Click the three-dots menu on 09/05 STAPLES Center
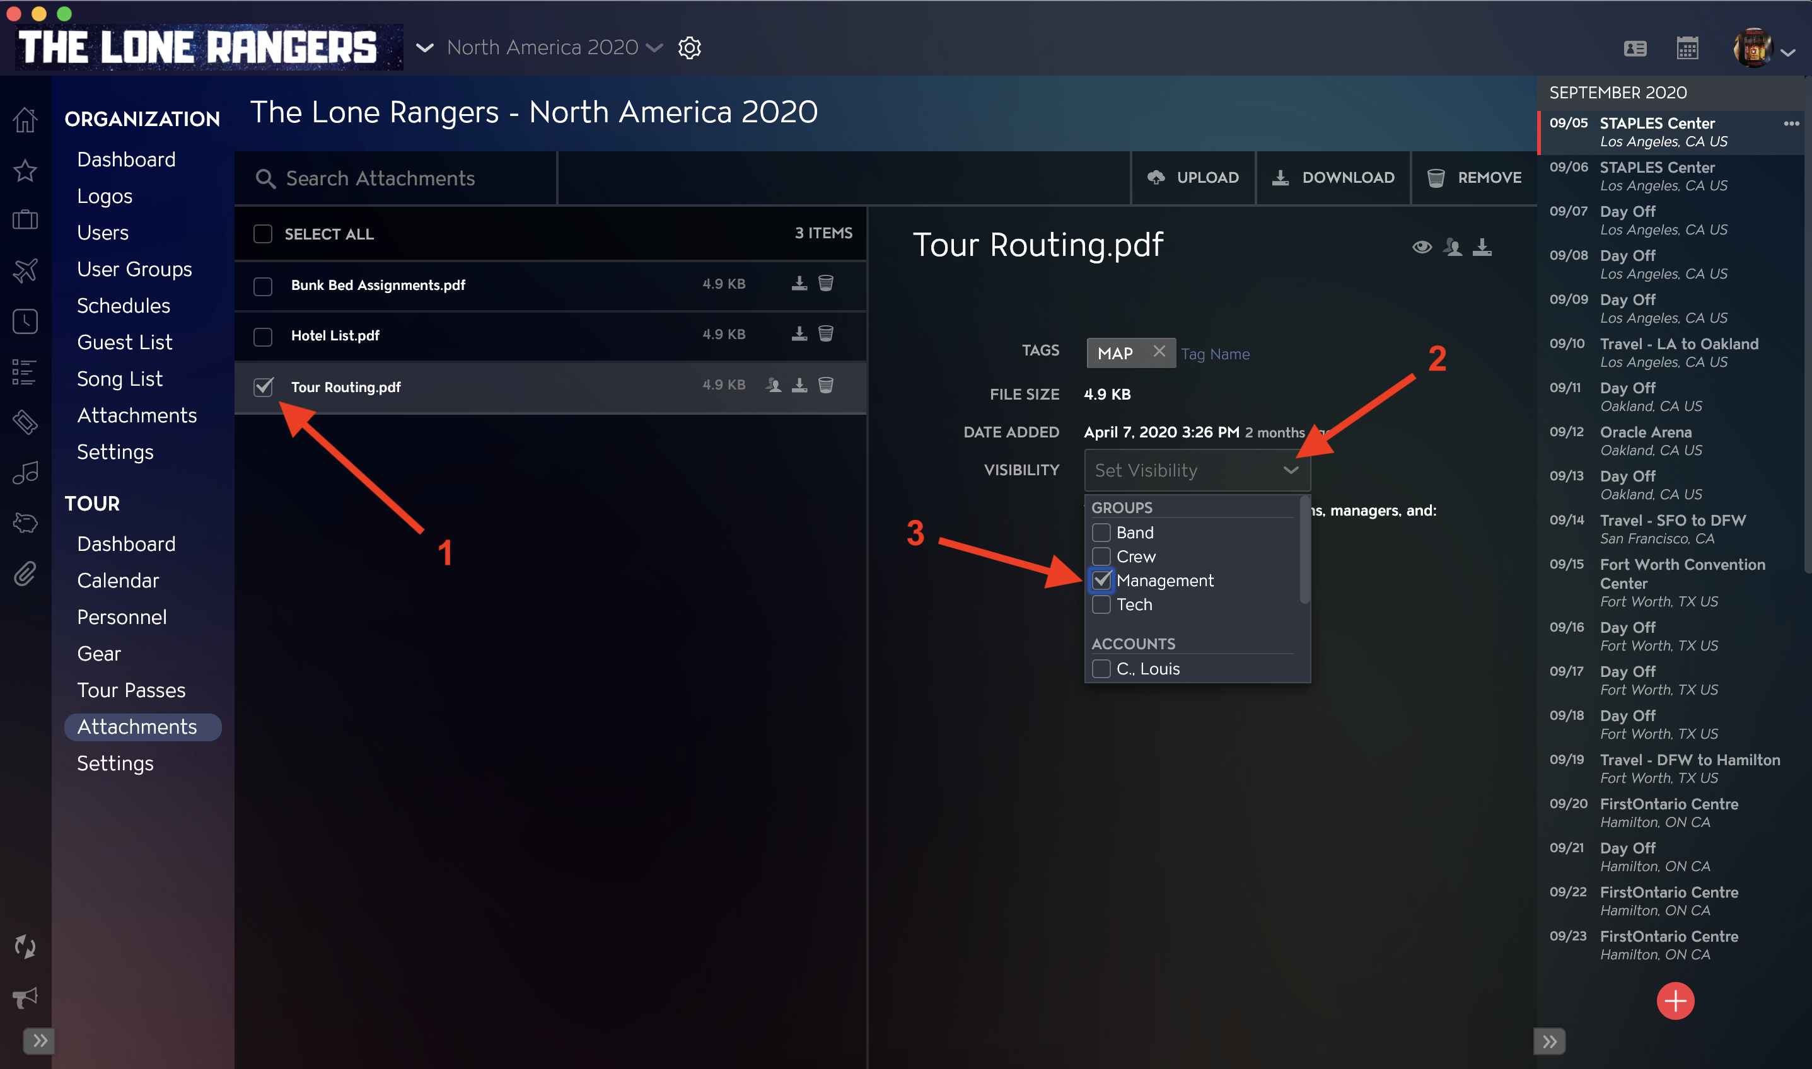 1791,123
